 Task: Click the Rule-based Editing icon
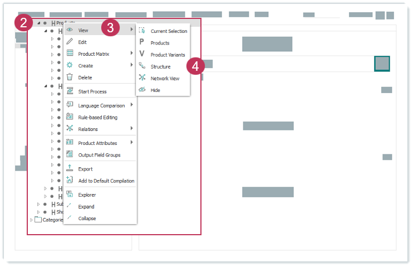(x=70, y=117)
